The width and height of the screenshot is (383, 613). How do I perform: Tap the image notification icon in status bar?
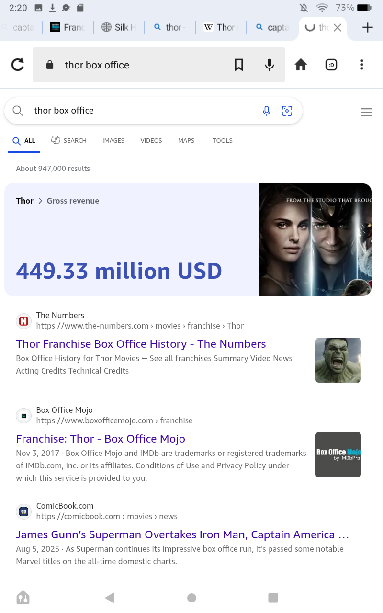pyautogui.click(x=38, y=8)
